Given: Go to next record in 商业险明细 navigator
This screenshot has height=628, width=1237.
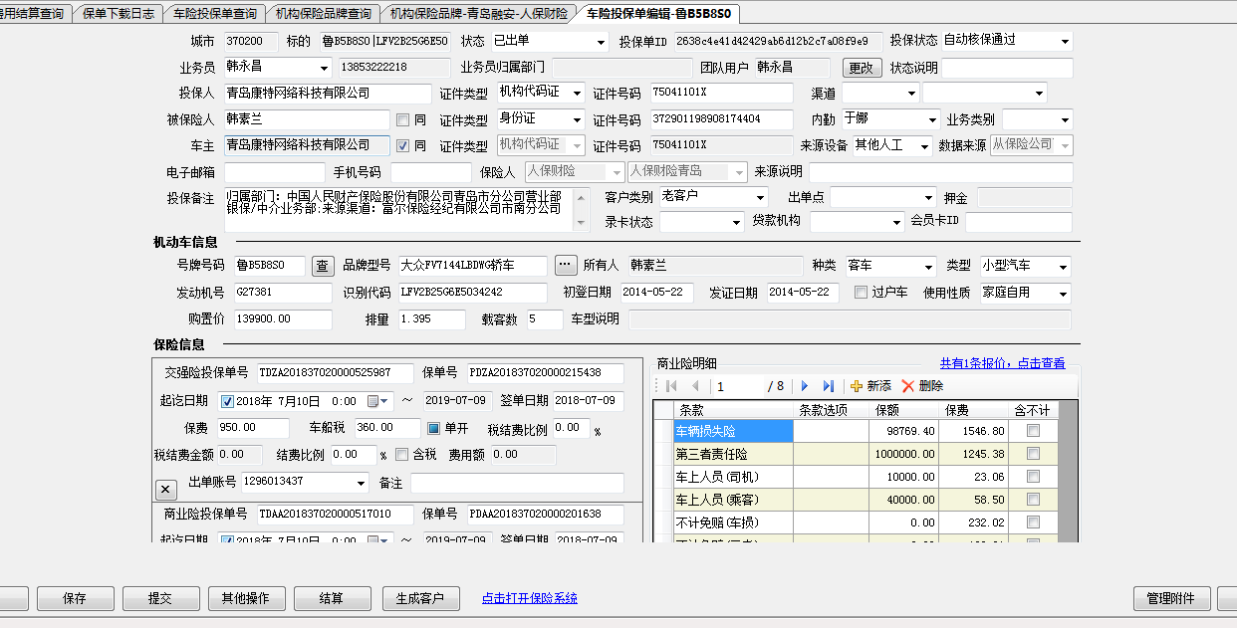Looking at the screenshot, I should (805, 386).
